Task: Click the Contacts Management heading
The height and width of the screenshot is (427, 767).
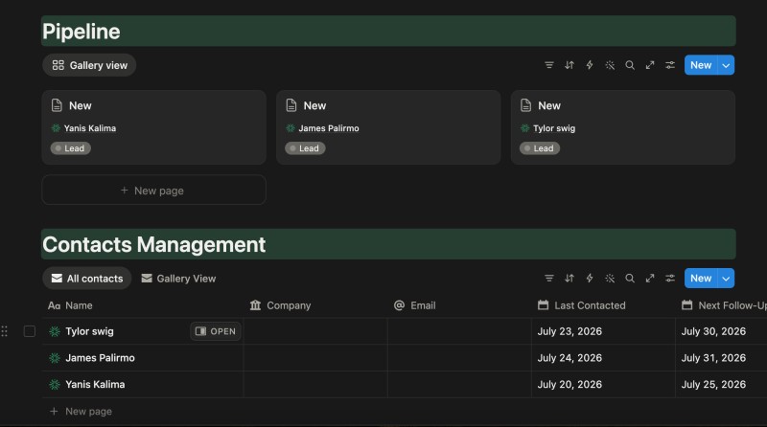Action: coord(154,244)
